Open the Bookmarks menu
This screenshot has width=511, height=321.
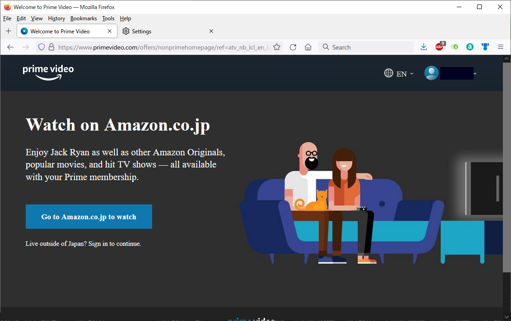click(x=84, y=18)
